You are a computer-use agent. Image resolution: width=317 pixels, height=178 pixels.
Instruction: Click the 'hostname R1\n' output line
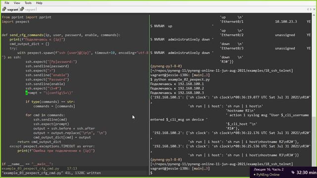[241, 111]
